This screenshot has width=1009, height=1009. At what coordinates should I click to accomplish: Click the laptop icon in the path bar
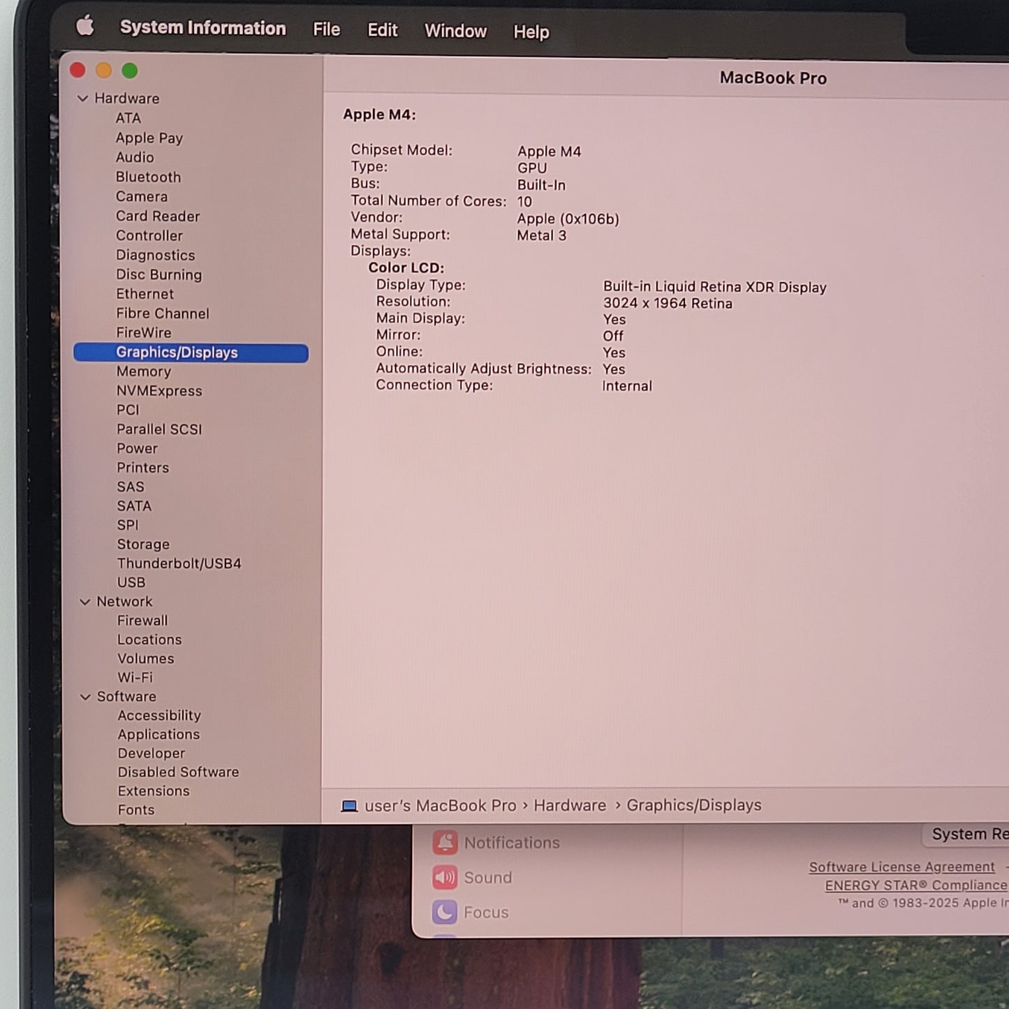tap(349, 806)
